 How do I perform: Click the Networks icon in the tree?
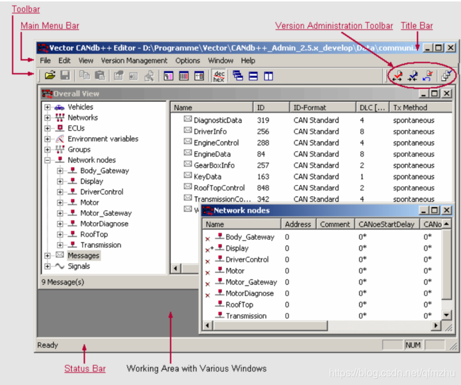click(x=60, y=117)
